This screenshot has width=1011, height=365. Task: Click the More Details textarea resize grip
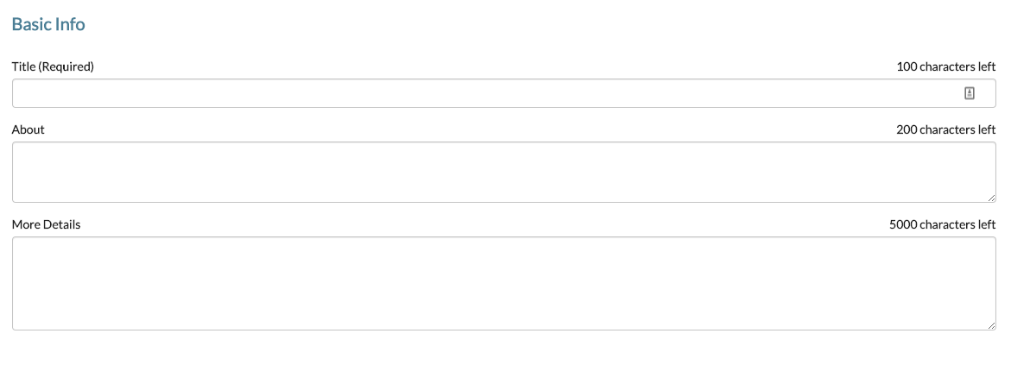pyautogui.click(x=991, y=325)
